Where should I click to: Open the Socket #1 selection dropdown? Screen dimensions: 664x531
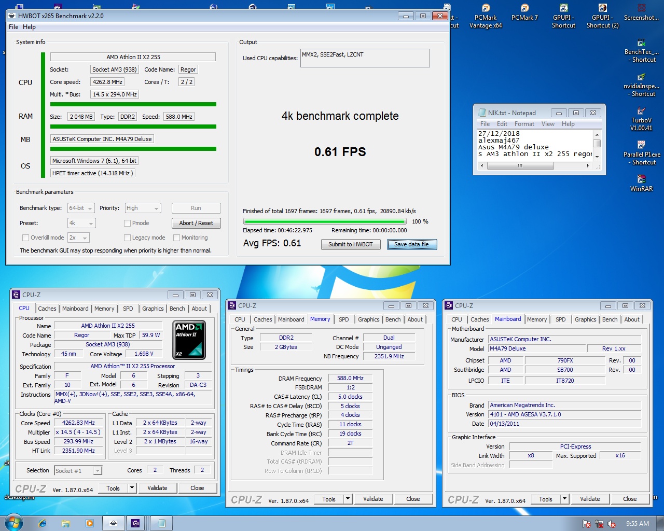coord(78,470)
